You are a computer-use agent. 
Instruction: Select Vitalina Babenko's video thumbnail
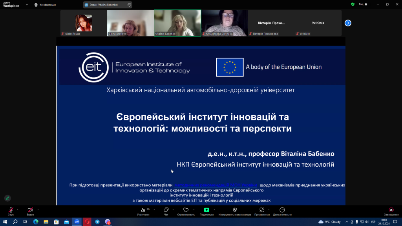[177, 23]
